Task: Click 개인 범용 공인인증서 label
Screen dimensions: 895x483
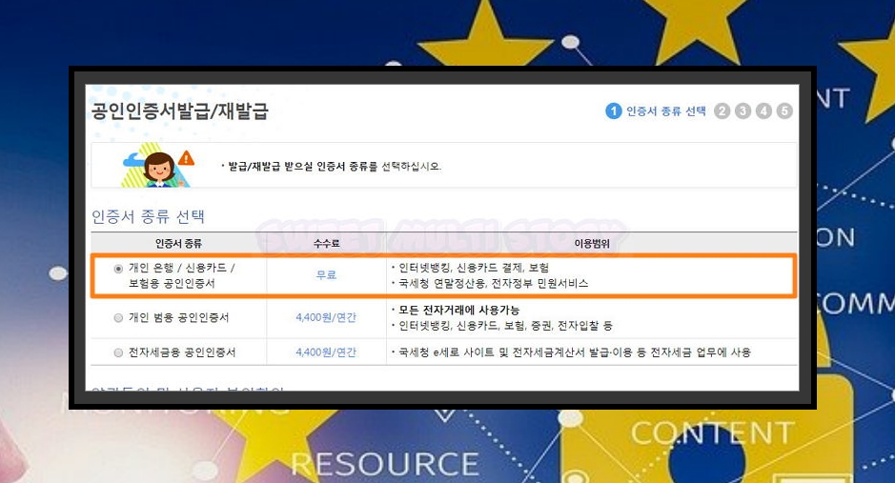Action: pyautogui.click(x=178, y=317)
